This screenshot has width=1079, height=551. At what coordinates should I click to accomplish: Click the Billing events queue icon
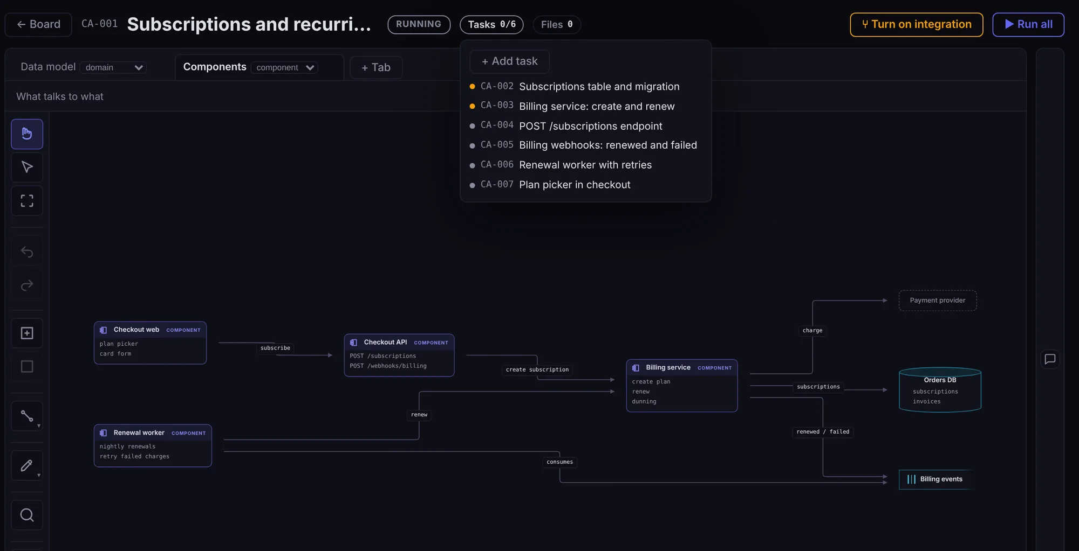(911, 479)
